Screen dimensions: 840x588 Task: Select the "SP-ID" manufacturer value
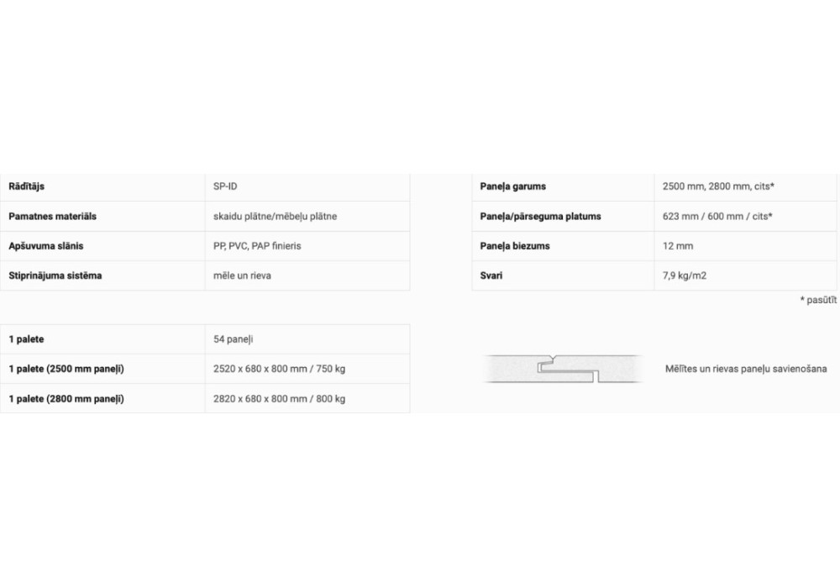click(226, 186)
